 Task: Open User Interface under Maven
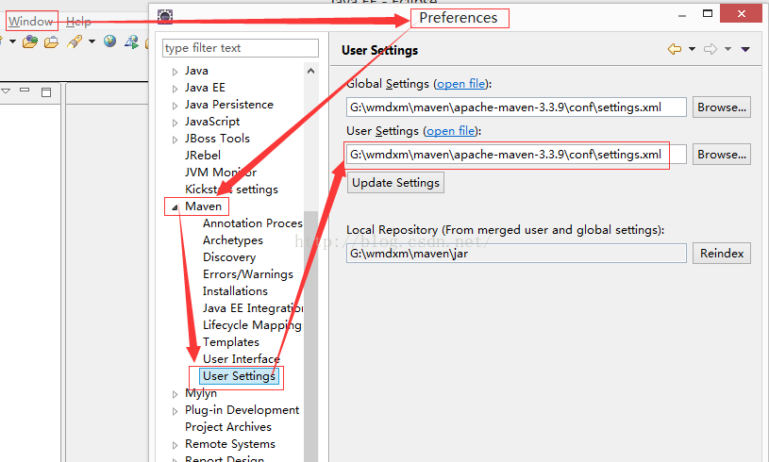[241, 359]
